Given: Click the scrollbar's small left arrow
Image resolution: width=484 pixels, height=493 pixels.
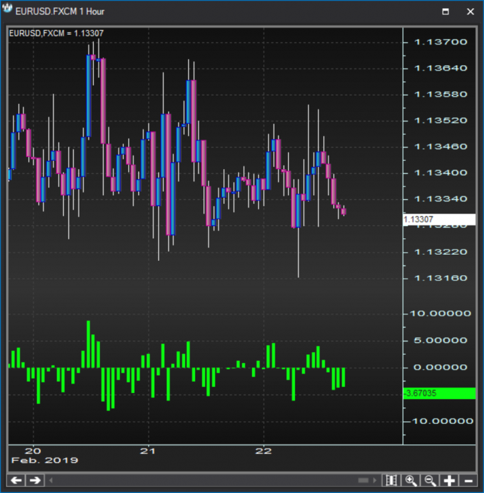Looking at the screenshot, I should pyautogui.click(x=51, y=481).
